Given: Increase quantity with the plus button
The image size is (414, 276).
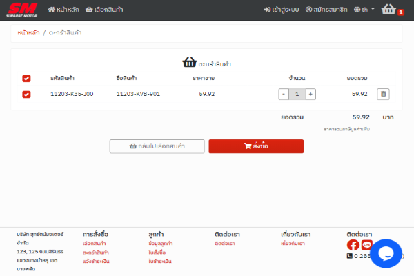Looking at the screenshot, I should (x=310, y=94).
